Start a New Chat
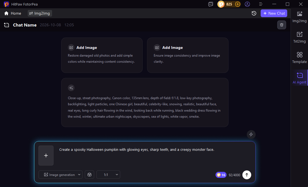The height and width of the screenshot is (187, 308). tap(274, 13)
